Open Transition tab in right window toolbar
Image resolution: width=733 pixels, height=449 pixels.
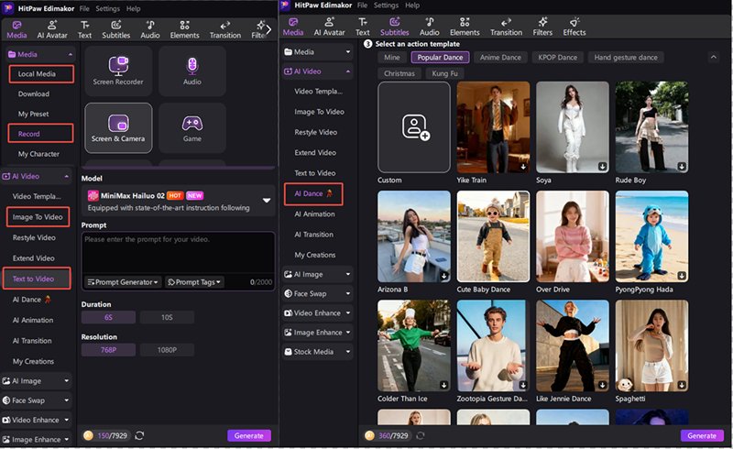tap(507, 27)
